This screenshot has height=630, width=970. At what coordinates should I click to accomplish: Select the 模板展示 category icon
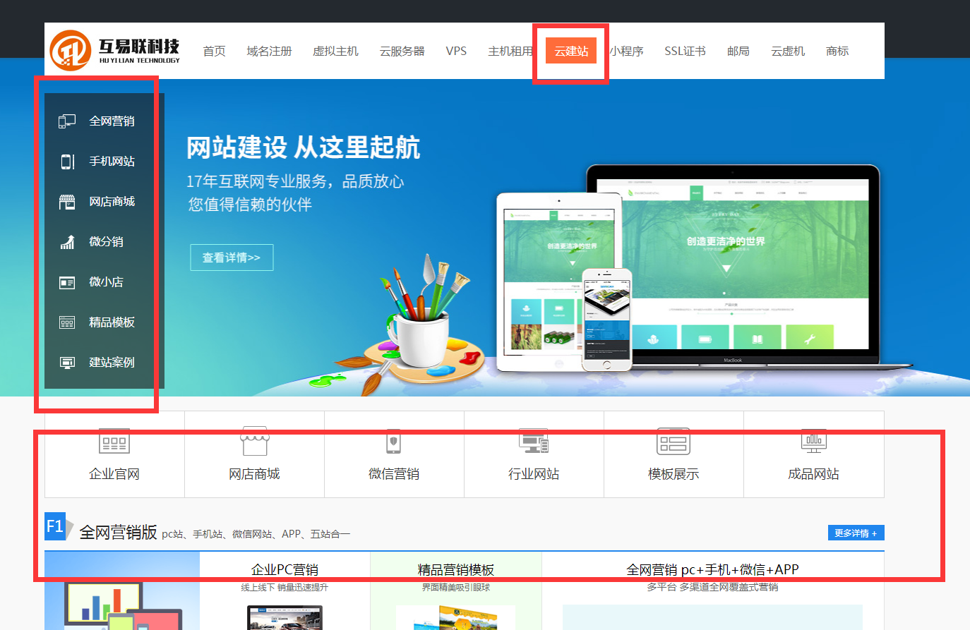(x=673, y=442)
